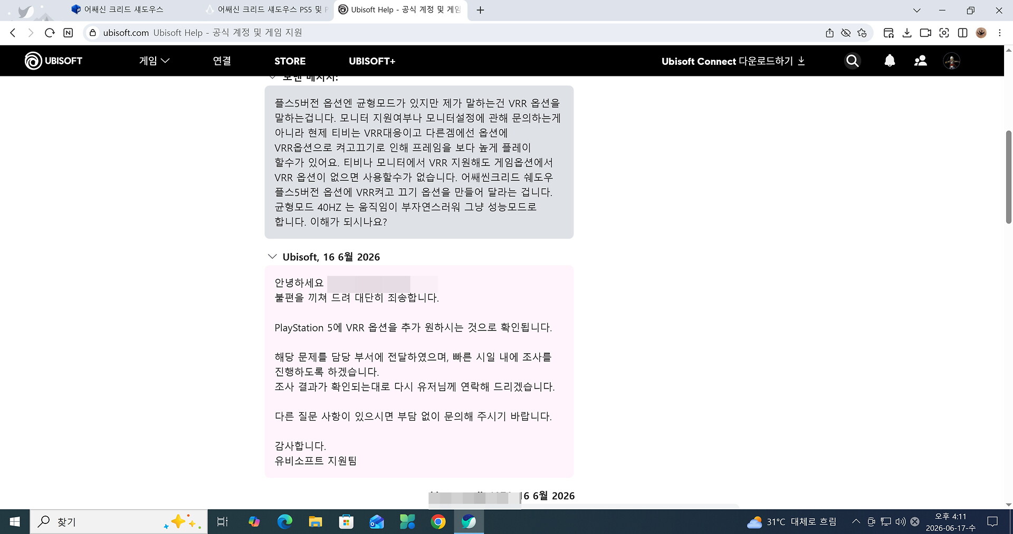Open Ubisoft notifications bell
Viewport: 1013px width, 534px height.
coord(890,61)
